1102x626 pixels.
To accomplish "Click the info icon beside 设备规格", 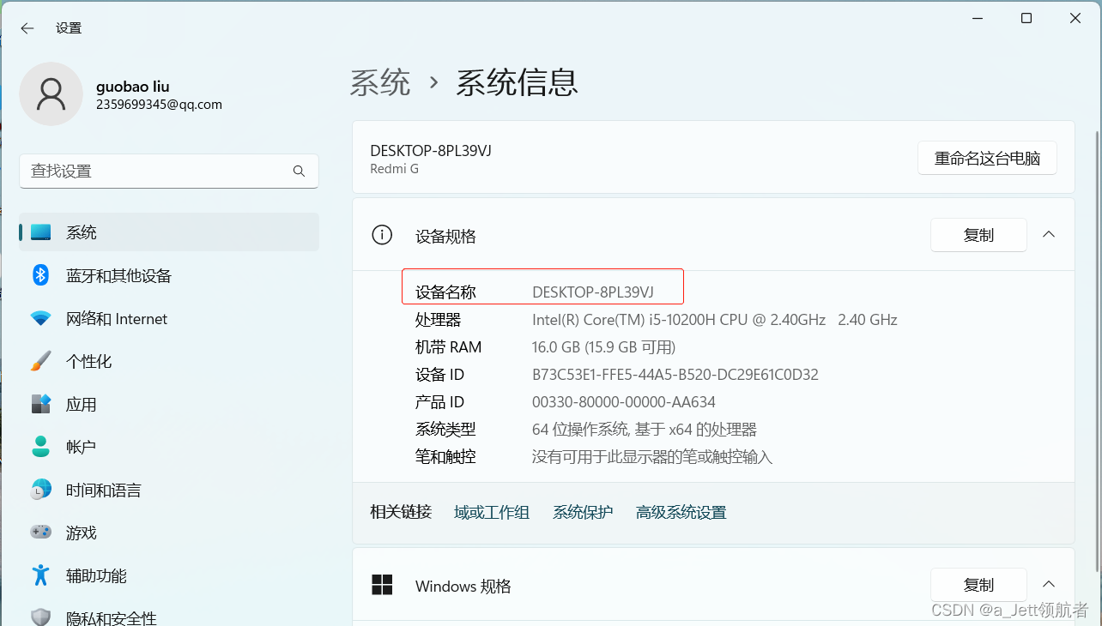I will click(381, 235).
